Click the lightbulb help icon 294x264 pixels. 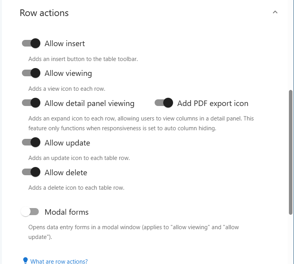(x=25, y=260)
